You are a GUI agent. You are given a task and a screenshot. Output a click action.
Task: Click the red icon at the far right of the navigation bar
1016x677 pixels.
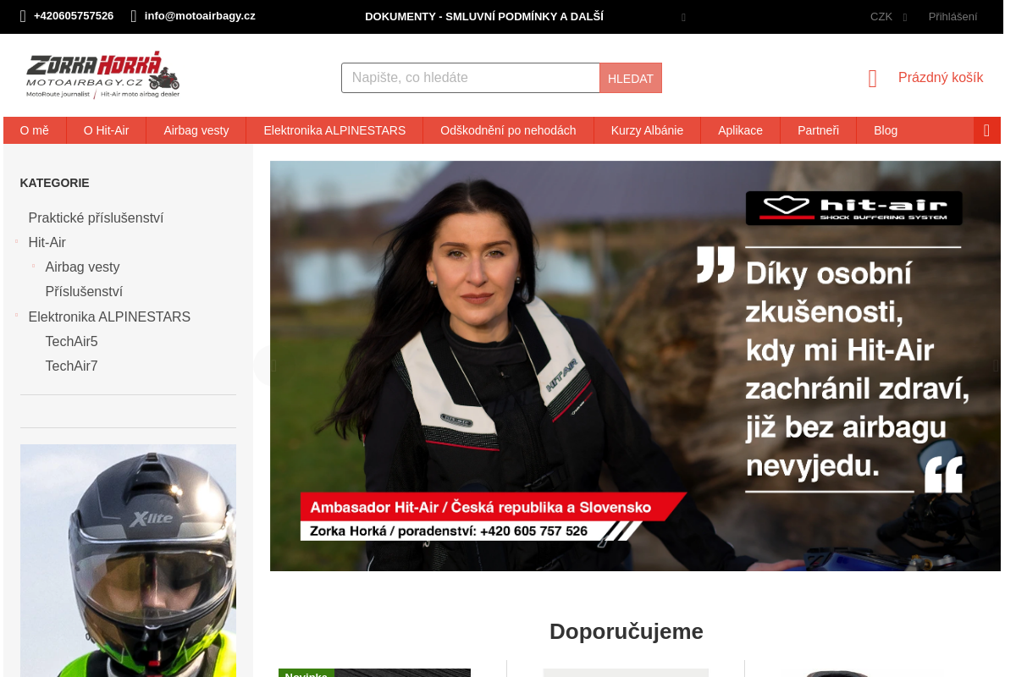pos(986,130)
